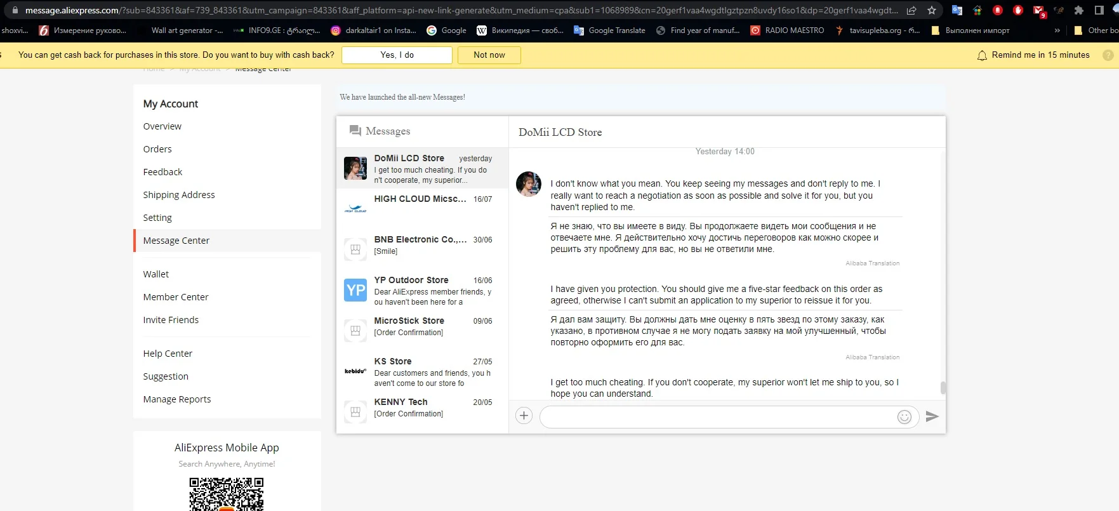The width and height of the screenshot is (1119, 511).
Task: Open the Gmail checker extension with badge 9
Action: 1039,11
